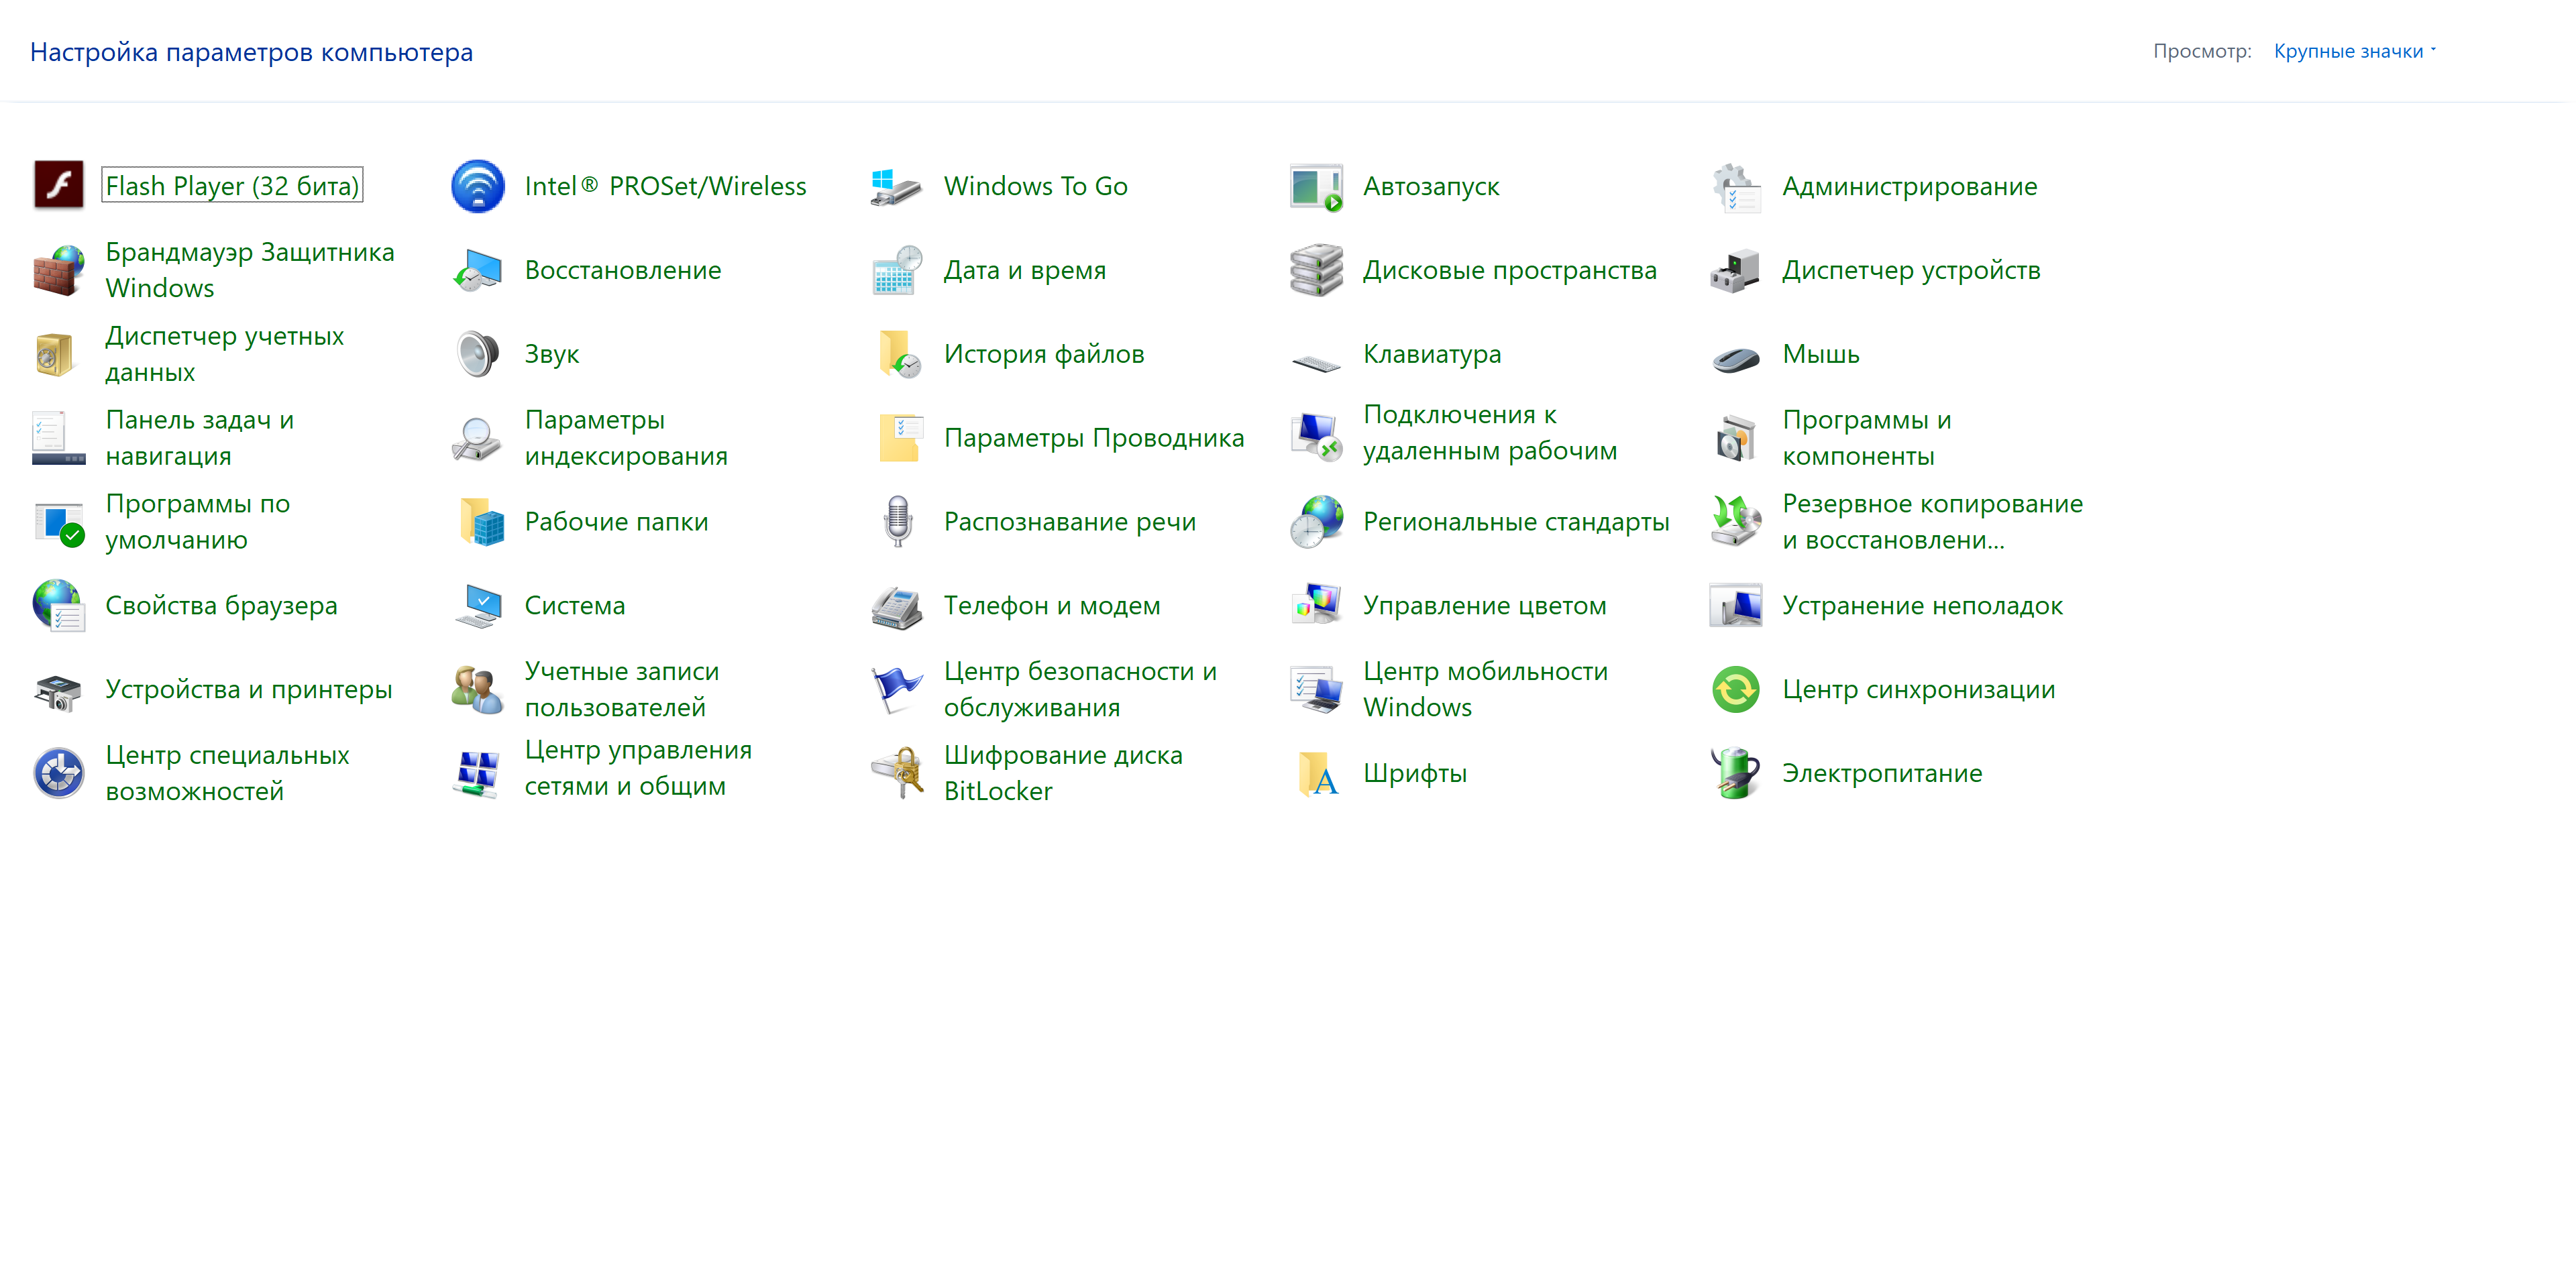Click Резервное копирование и восстановление link

[x=1932, y=522]
